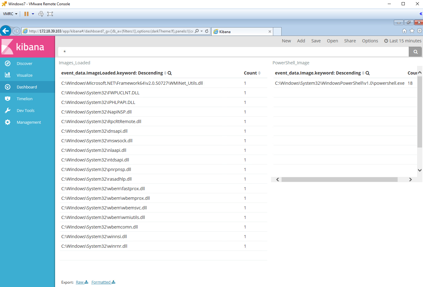Click the PowerShell_Image scrollbar right arrow
Viewport: 423px width, 287px height.
point(410,180)
